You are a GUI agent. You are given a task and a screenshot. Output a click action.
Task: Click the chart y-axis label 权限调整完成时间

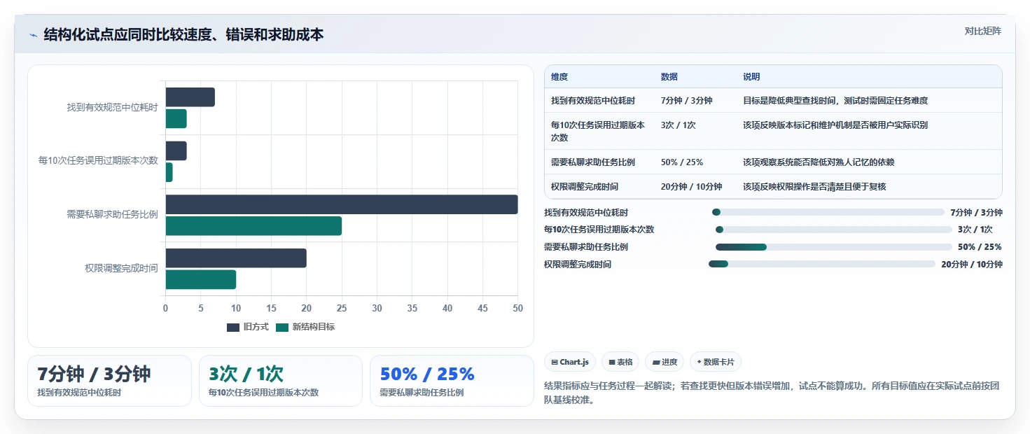121,268
